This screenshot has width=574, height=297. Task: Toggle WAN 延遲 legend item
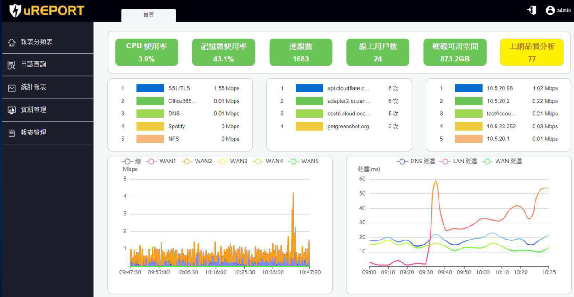point(502,161)
